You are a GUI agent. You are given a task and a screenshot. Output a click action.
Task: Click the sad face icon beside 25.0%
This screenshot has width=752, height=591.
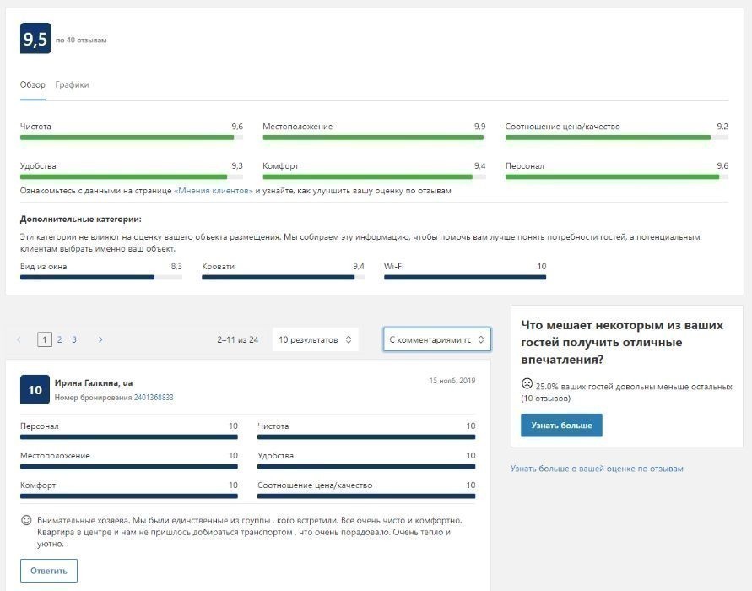pos(527,383)
